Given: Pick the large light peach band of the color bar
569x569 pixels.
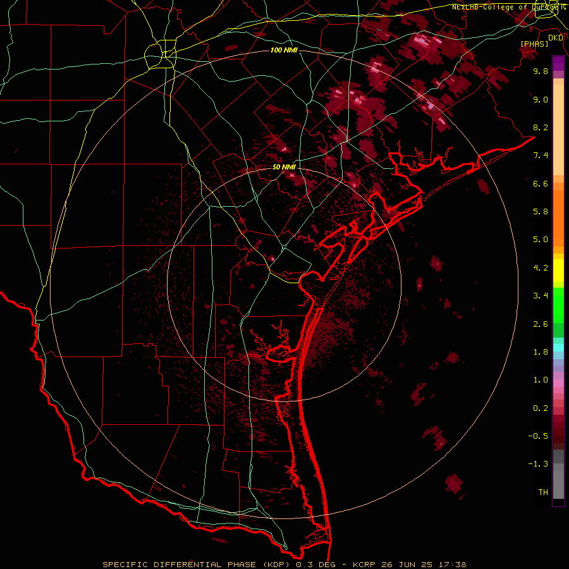Looking at the screenshot, I should 558,130.
